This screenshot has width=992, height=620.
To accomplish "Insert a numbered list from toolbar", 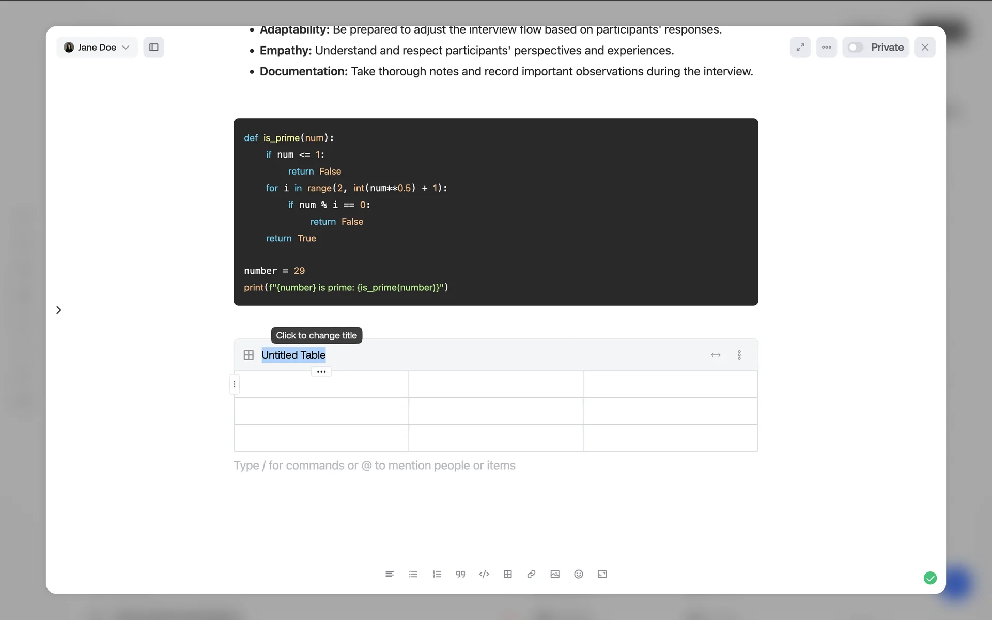I will tap(437, 574).
